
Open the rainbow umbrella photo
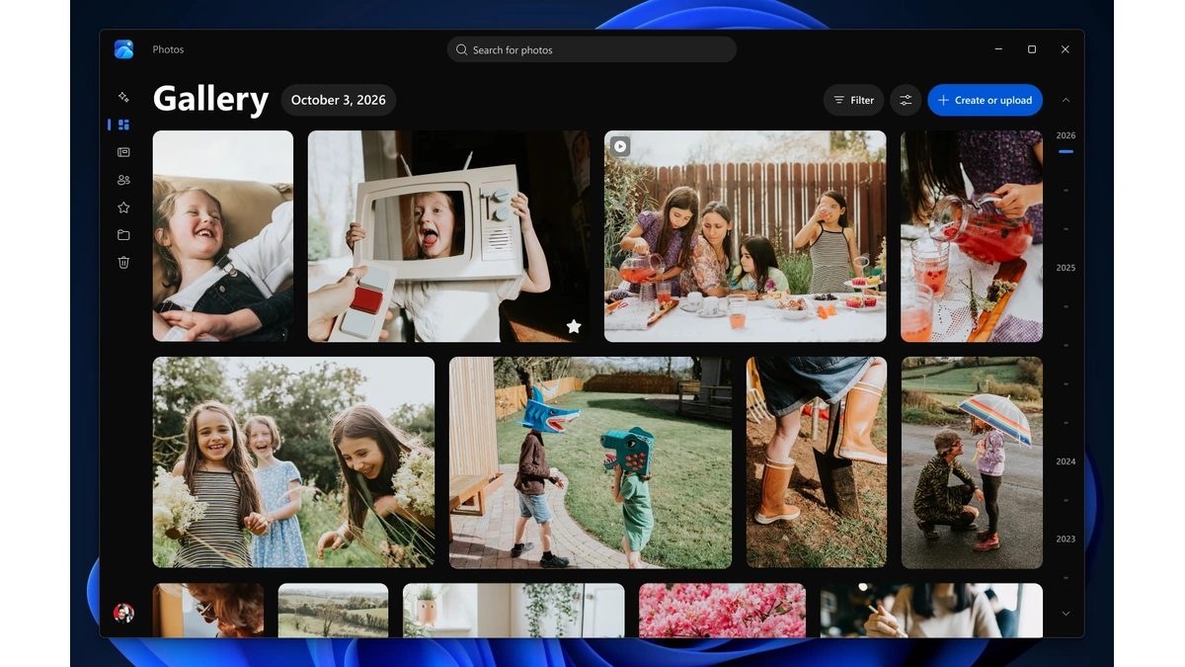(972, 462)
